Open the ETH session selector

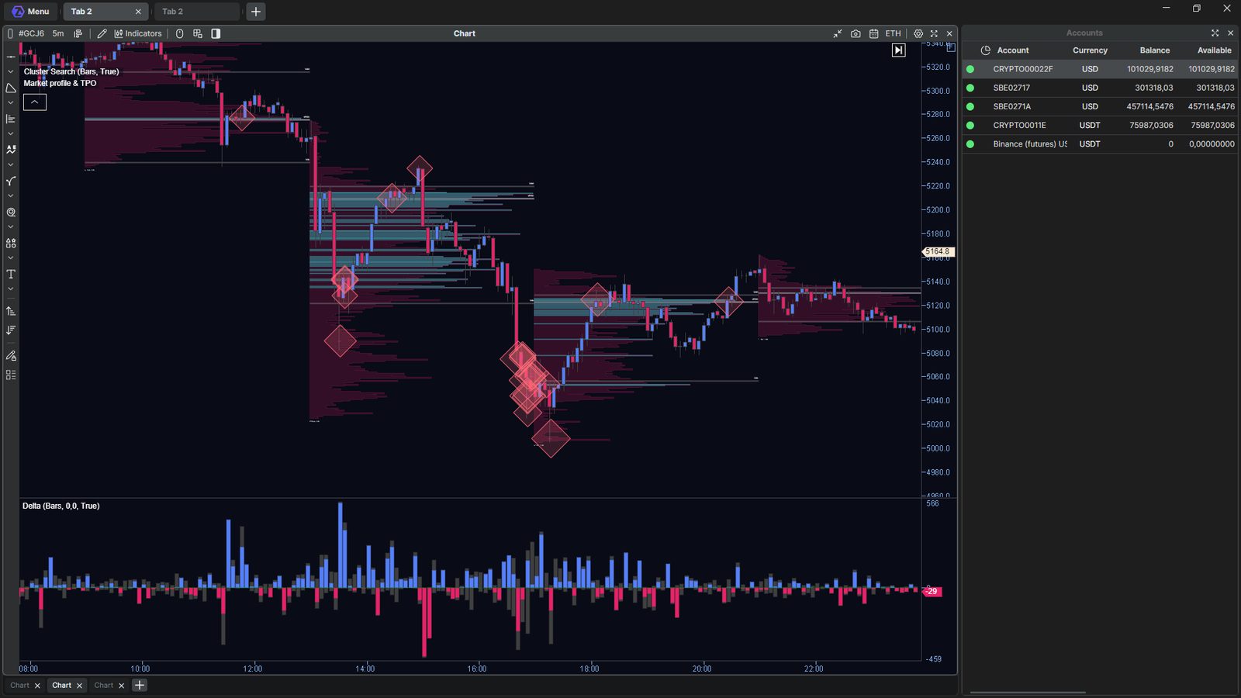[894, 33]
